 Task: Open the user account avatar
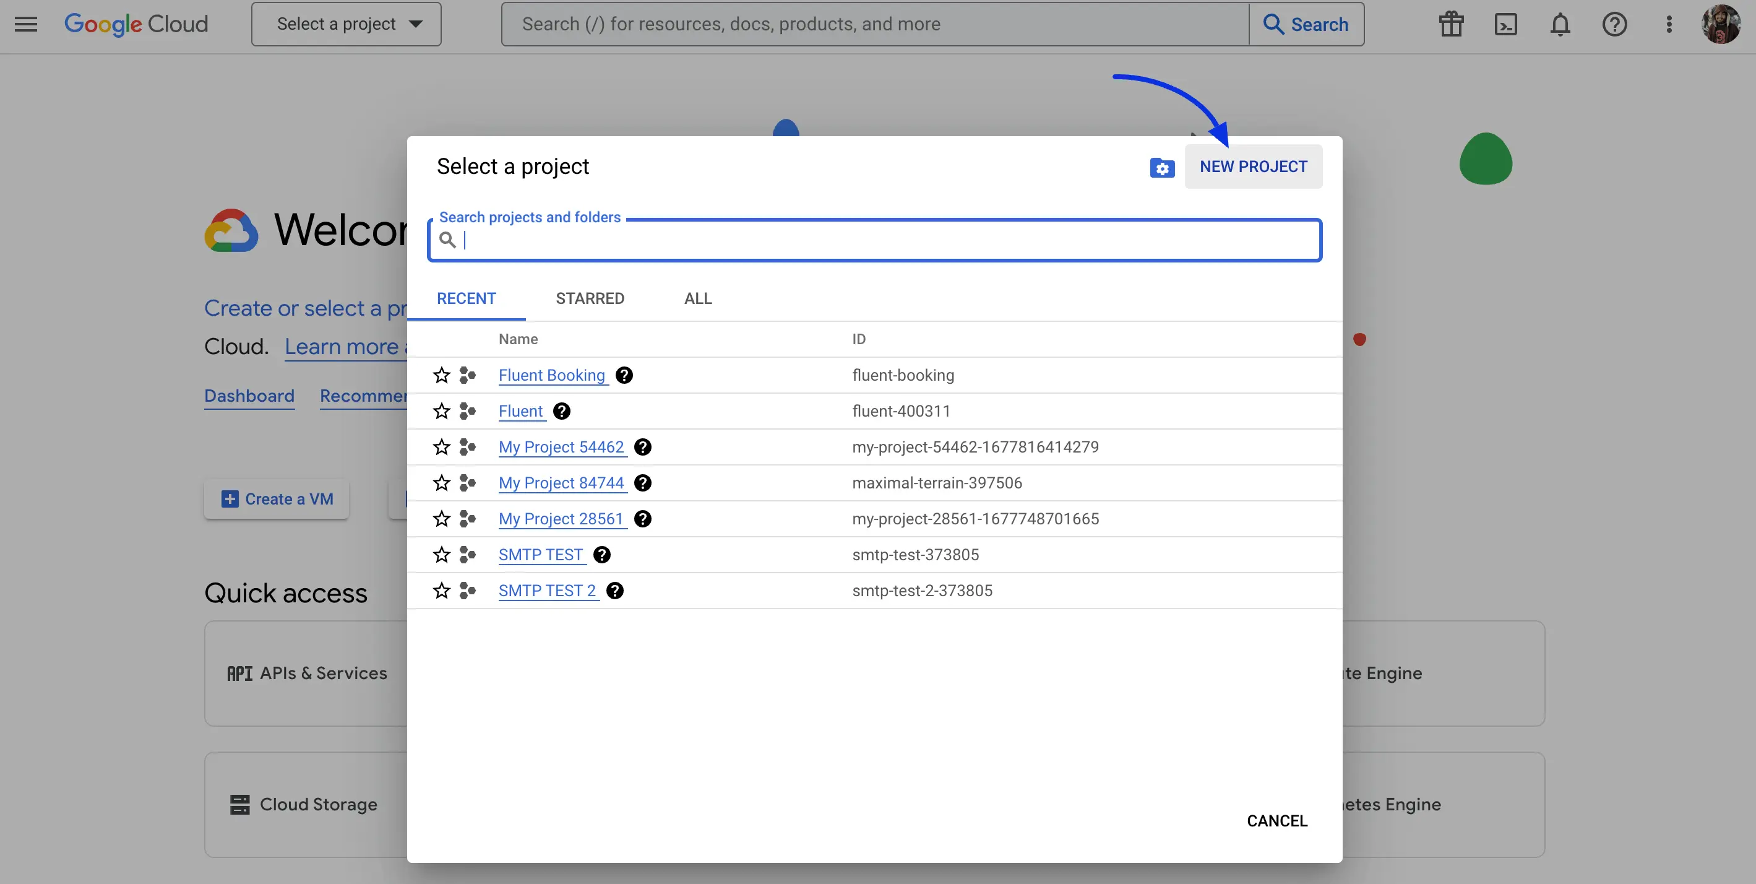1721,24
